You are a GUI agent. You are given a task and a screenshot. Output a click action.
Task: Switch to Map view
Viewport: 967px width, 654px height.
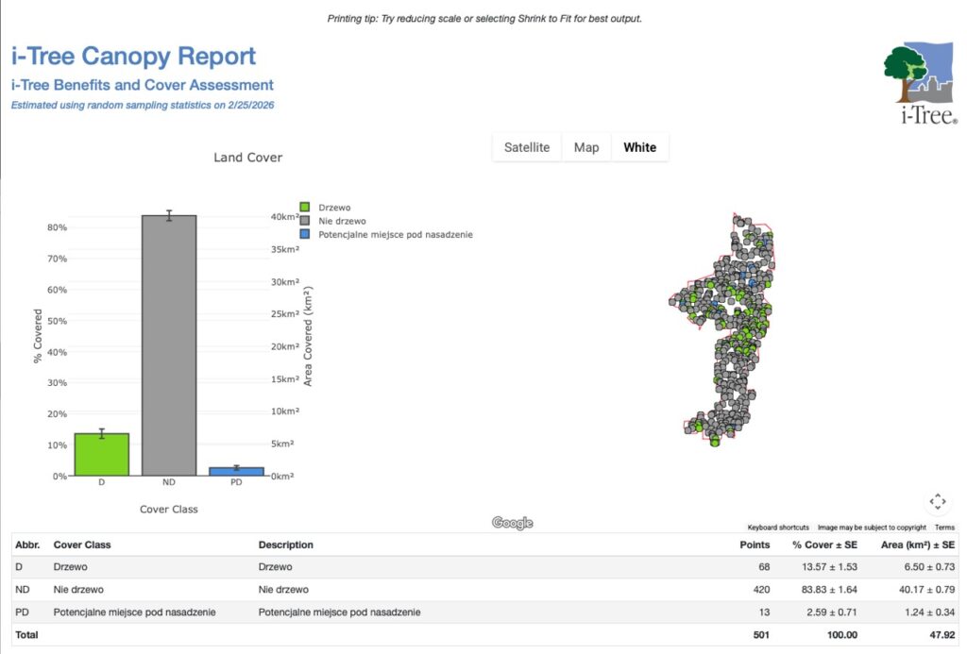(586, 147)
